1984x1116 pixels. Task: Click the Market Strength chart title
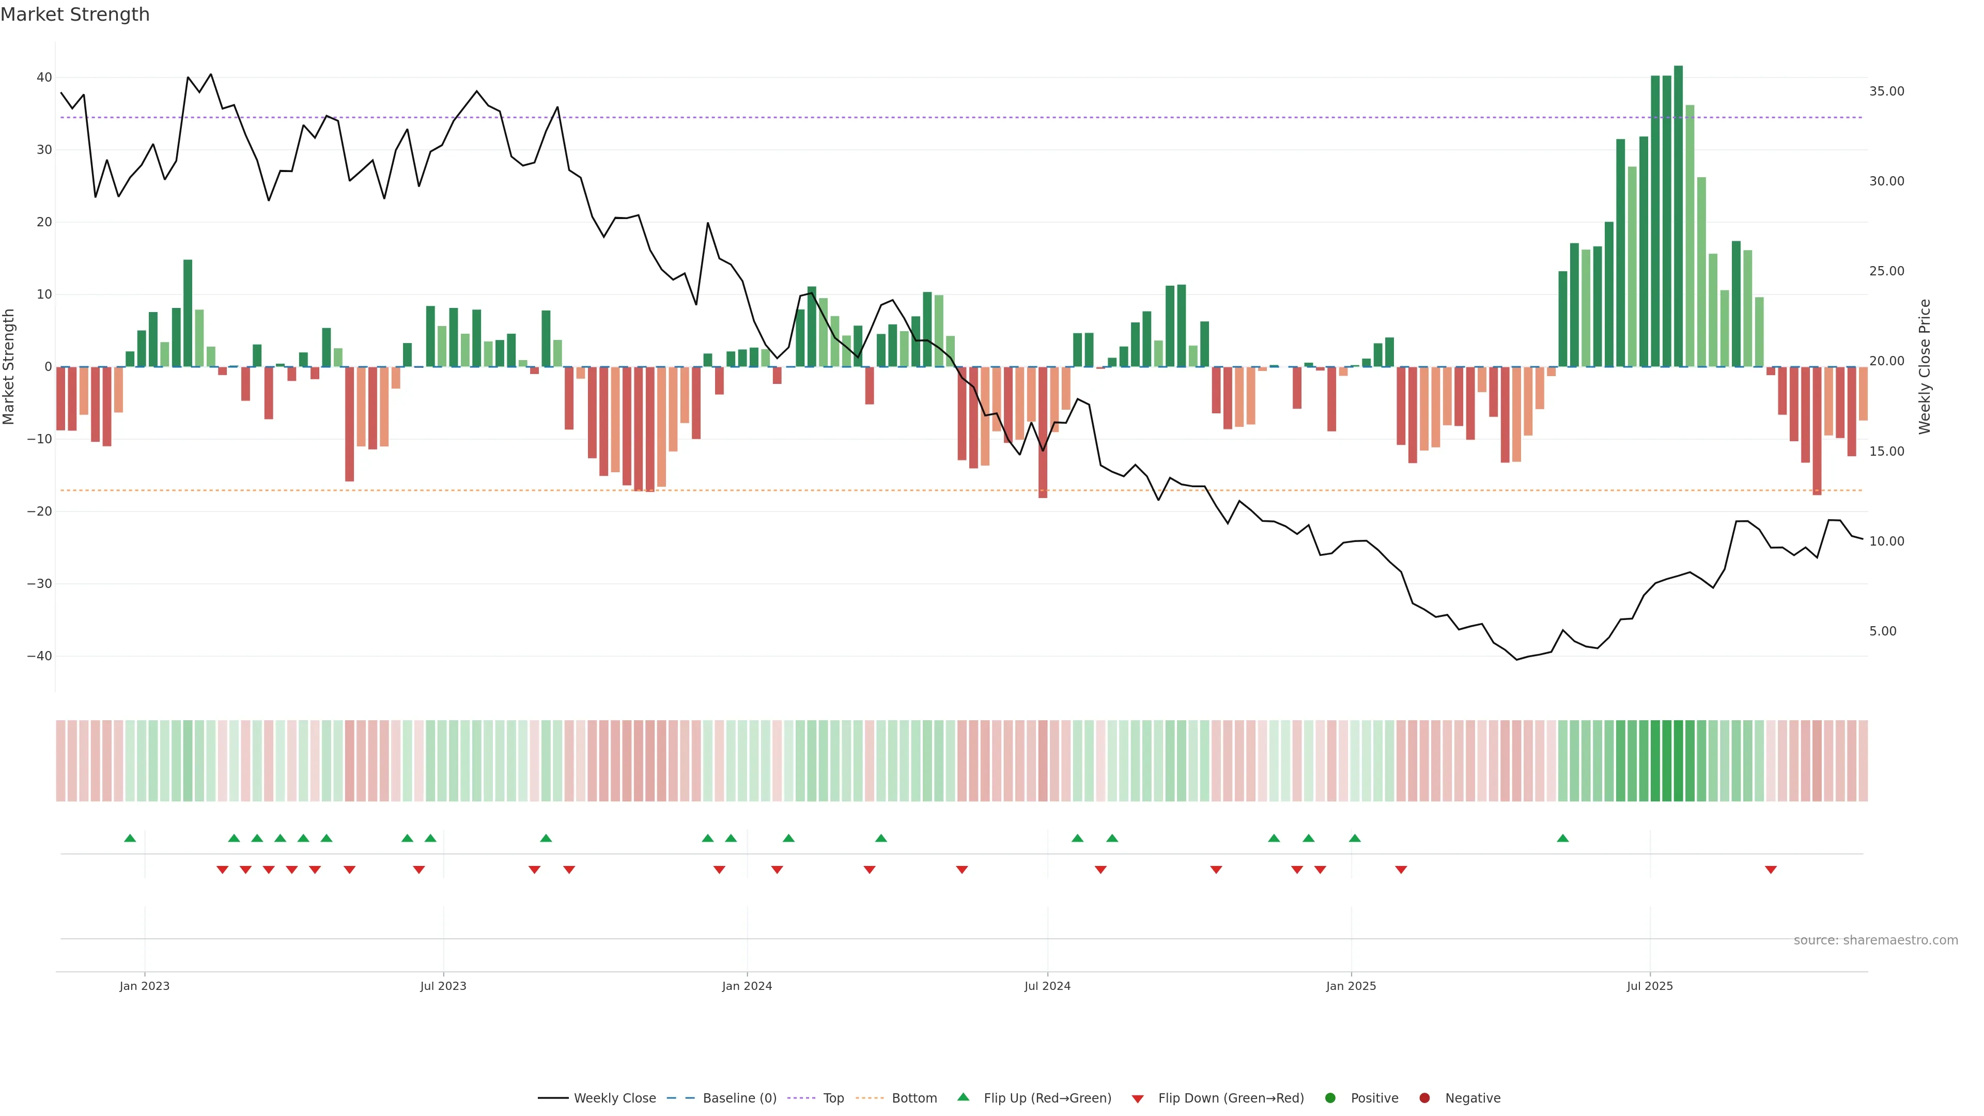(75, 14)
